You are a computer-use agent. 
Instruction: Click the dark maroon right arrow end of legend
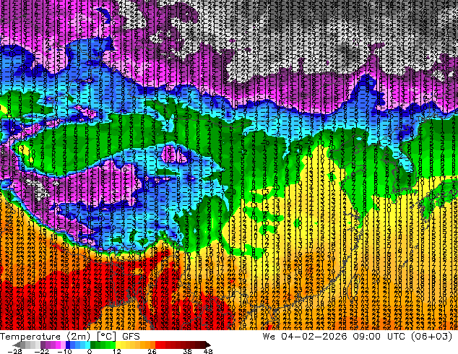[x=208, y=345]
